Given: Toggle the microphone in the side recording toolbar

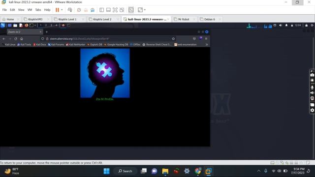Looking at the screenshot, I should 312,88.
